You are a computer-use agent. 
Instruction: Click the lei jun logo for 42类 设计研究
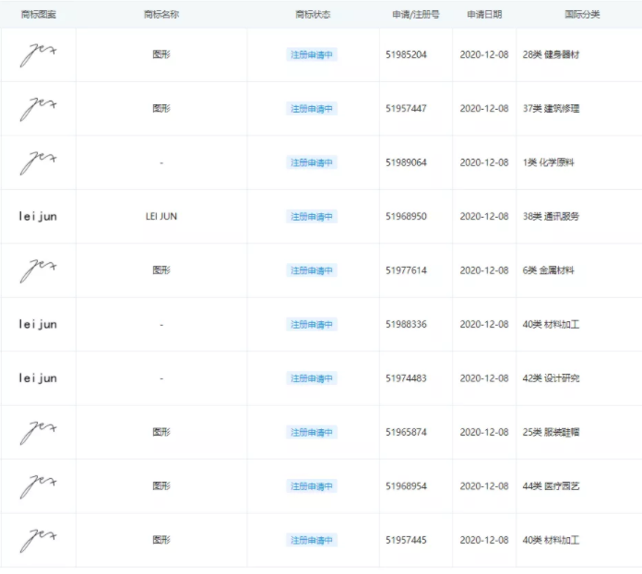click(x=38, y=378)
